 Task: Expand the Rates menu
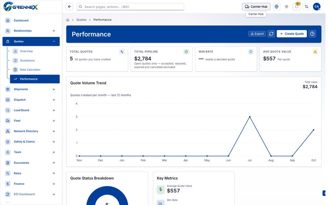[x=54, y=173]
